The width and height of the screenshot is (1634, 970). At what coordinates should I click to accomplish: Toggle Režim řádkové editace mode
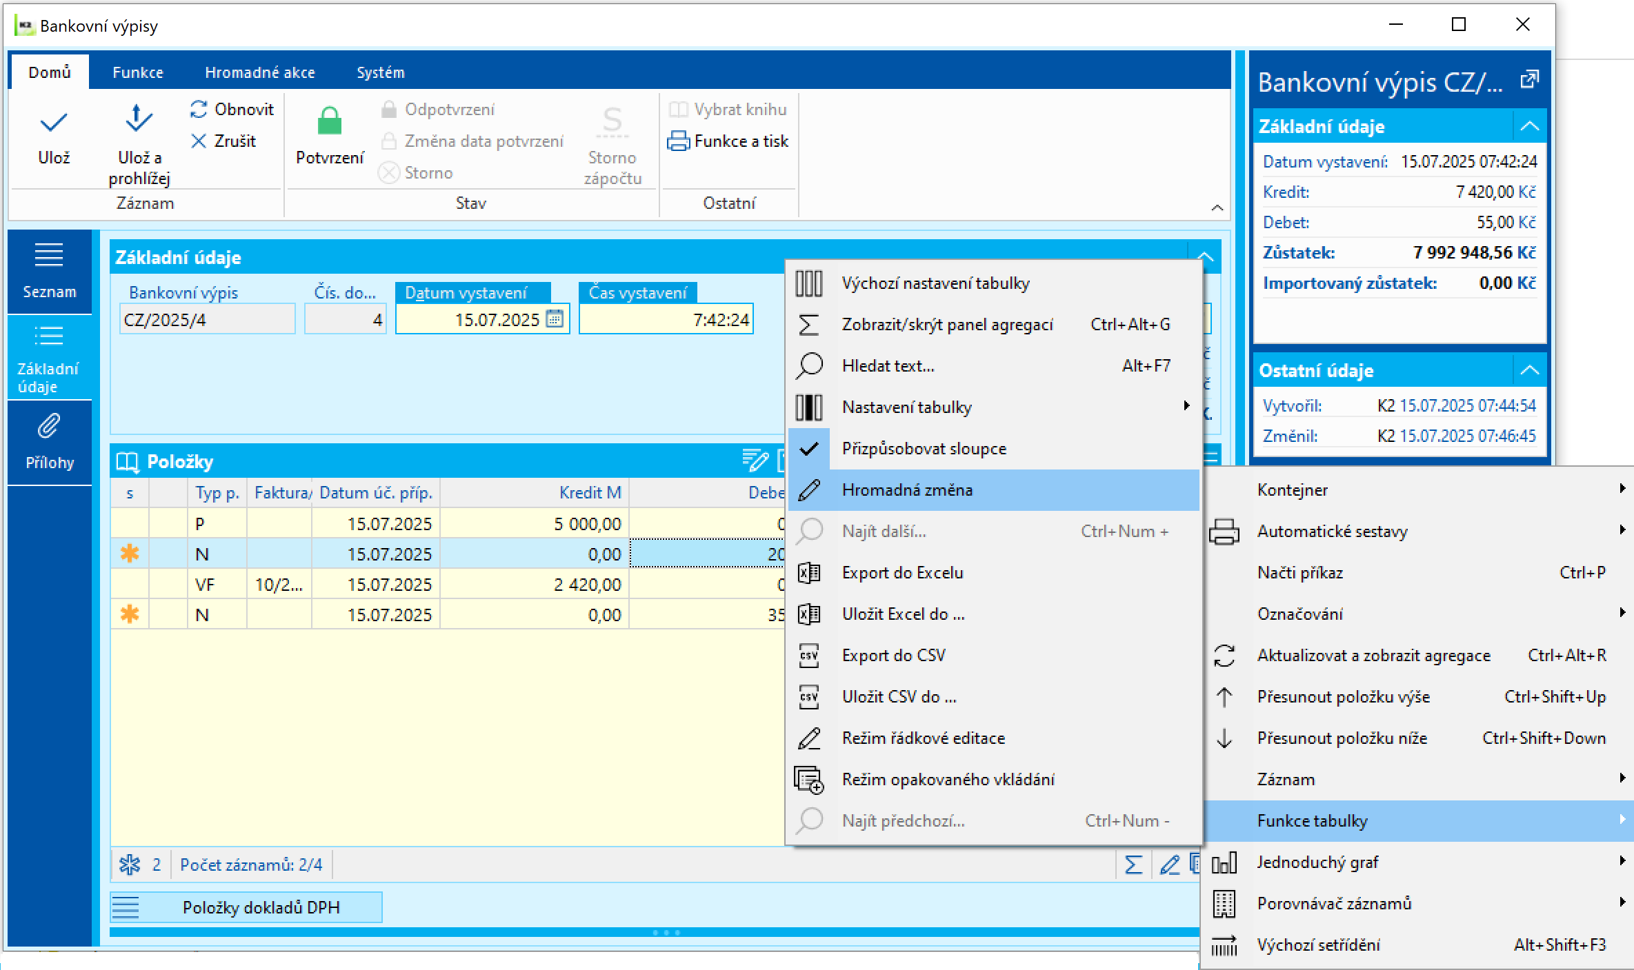[923, 738]
